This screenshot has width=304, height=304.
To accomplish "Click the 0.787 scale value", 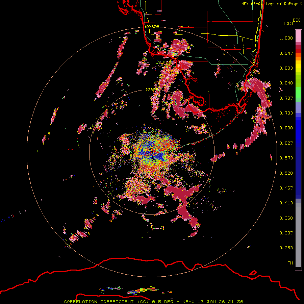I will point(286,98).
